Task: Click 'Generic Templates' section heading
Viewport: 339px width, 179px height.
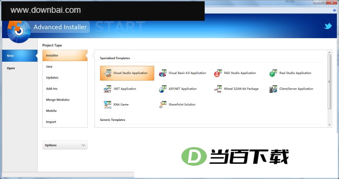Action: tap(113, 120)
